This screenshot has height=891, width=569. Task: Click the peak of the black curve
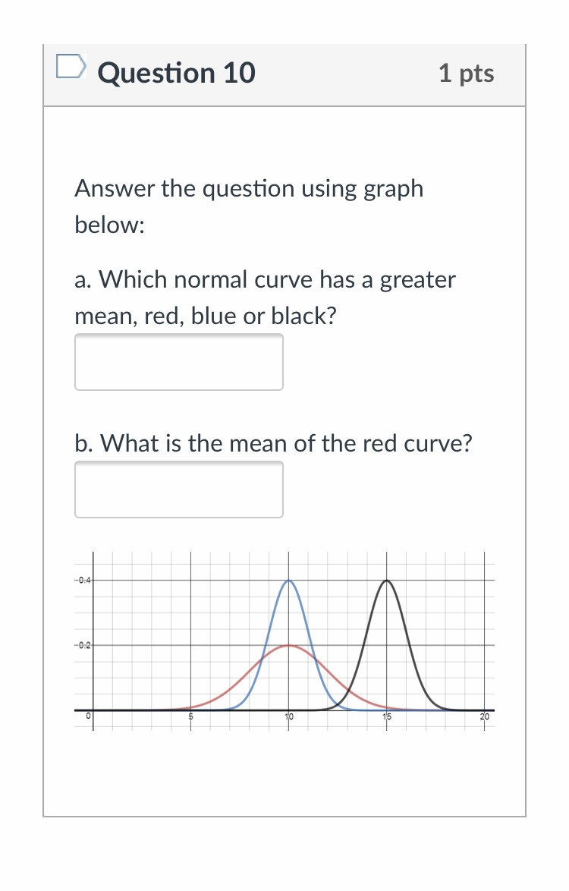(387, 581)
